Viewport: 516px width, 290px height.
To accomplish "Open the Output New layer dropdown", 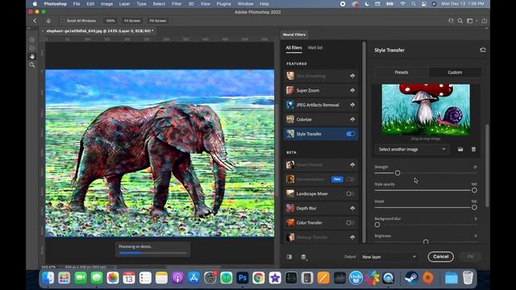I will tap(389, 257).
